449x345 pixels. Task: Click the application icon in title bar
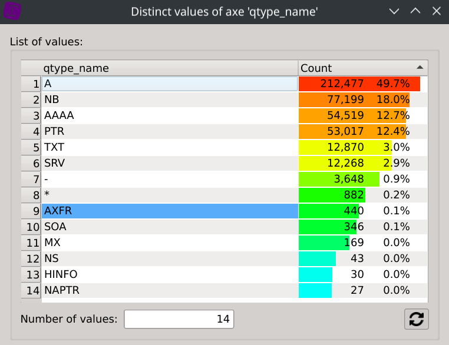(x=12, y=11)
